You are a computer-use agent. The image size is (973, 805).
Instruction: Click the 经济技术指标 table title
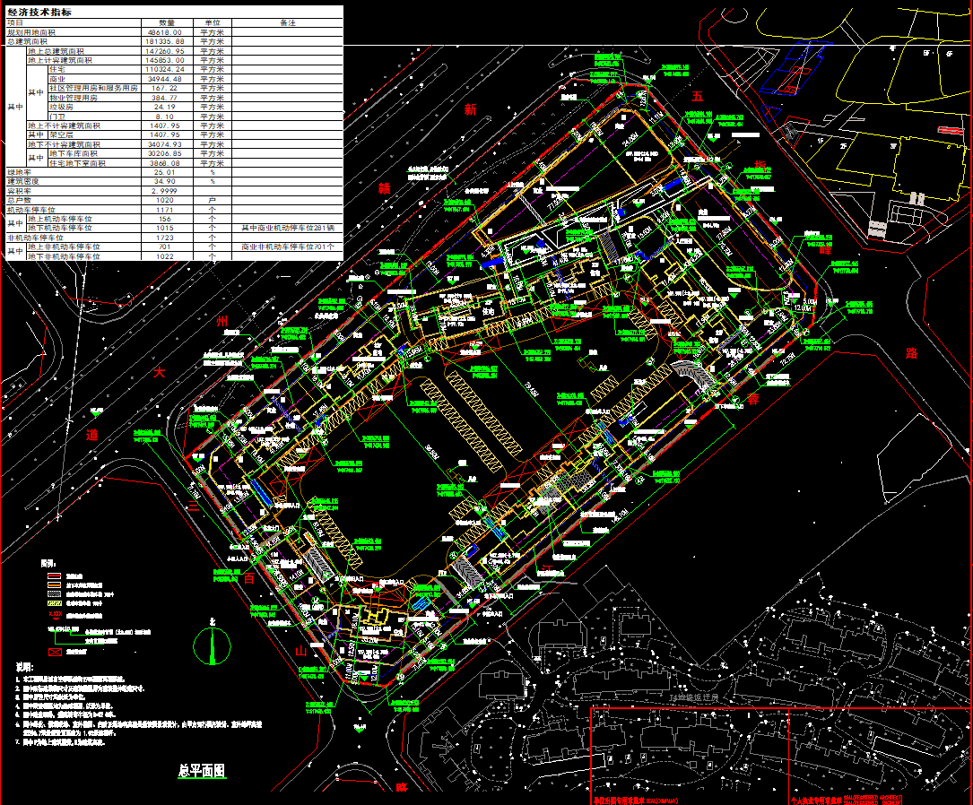pos(39,12)
